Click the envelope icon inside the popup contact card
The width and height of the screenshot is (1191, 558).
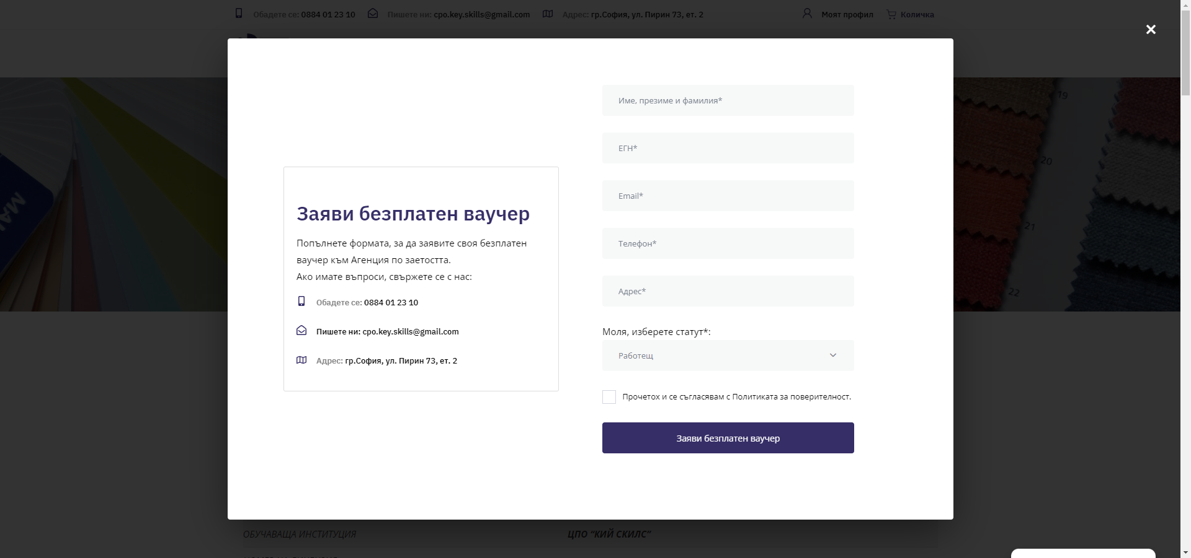click(x=301, y=331)
